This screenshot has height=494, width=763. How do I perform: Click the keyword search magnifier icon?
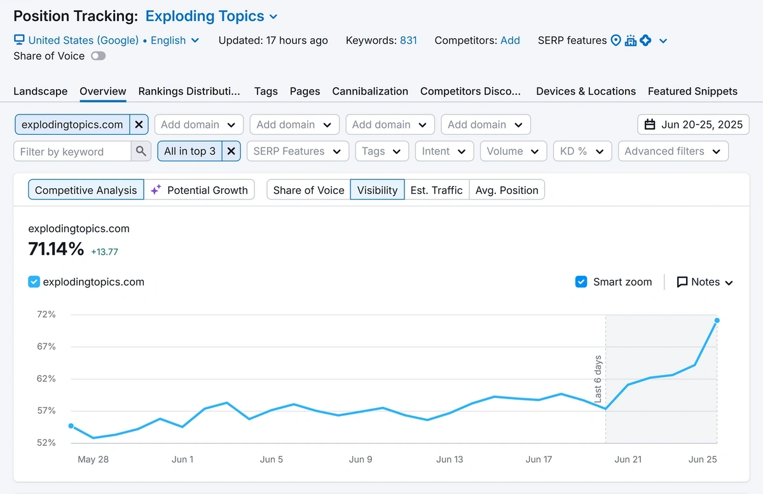pos(141,151)
